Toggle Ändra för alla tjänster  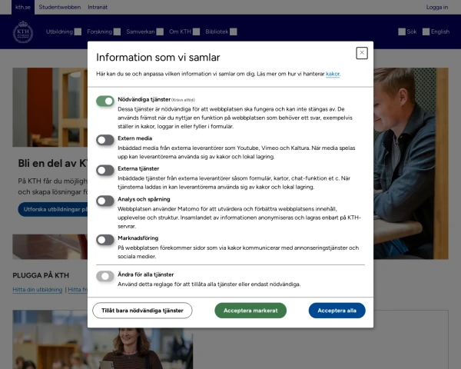point(105,275)
